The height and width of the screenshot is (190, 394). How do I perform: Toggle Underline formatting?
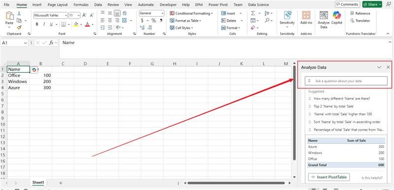51,24
